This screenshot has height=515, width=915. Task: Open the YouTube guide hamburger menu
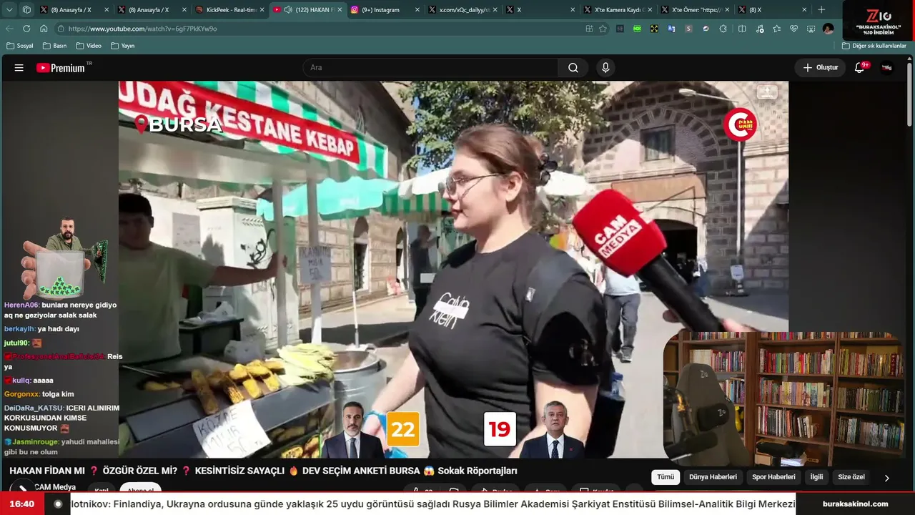tap(19, 68)
